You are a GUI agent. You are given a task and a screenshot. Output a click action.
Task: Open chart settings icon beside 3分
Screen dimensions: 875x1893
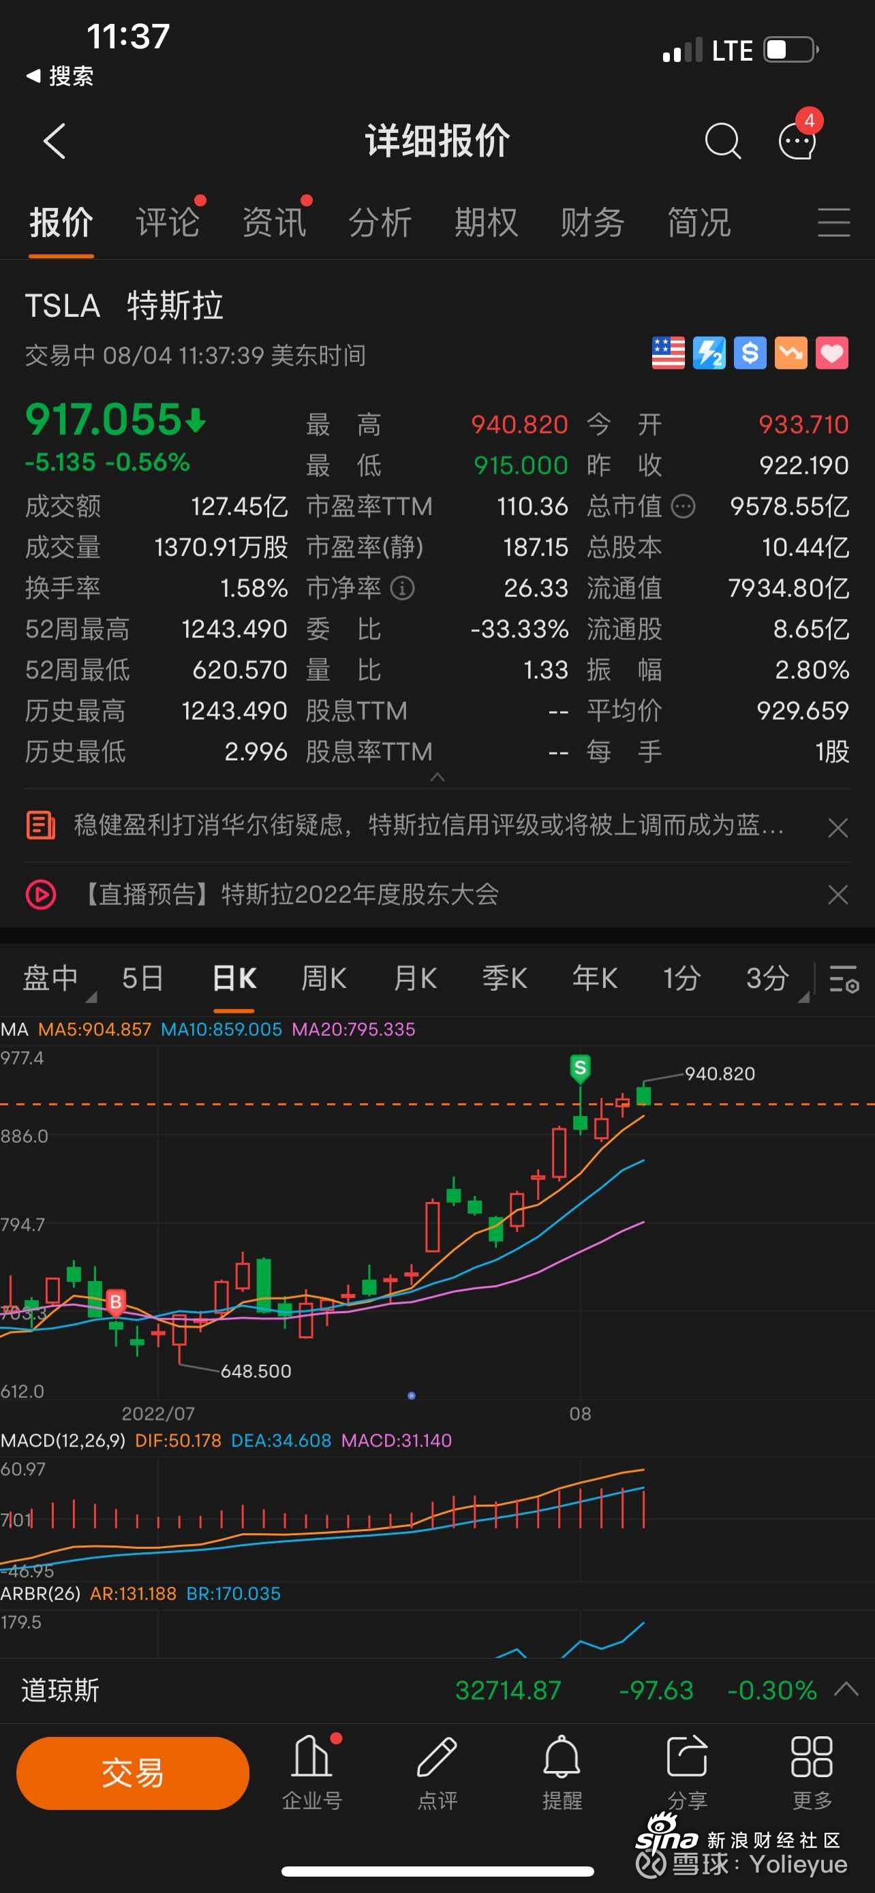[844, 979]
